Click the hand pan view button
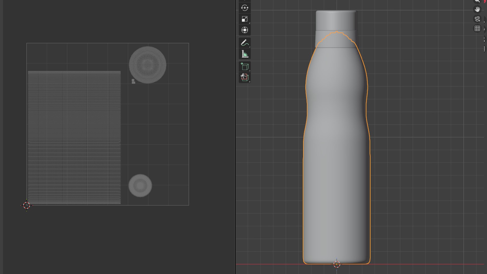 pos(477,9)
